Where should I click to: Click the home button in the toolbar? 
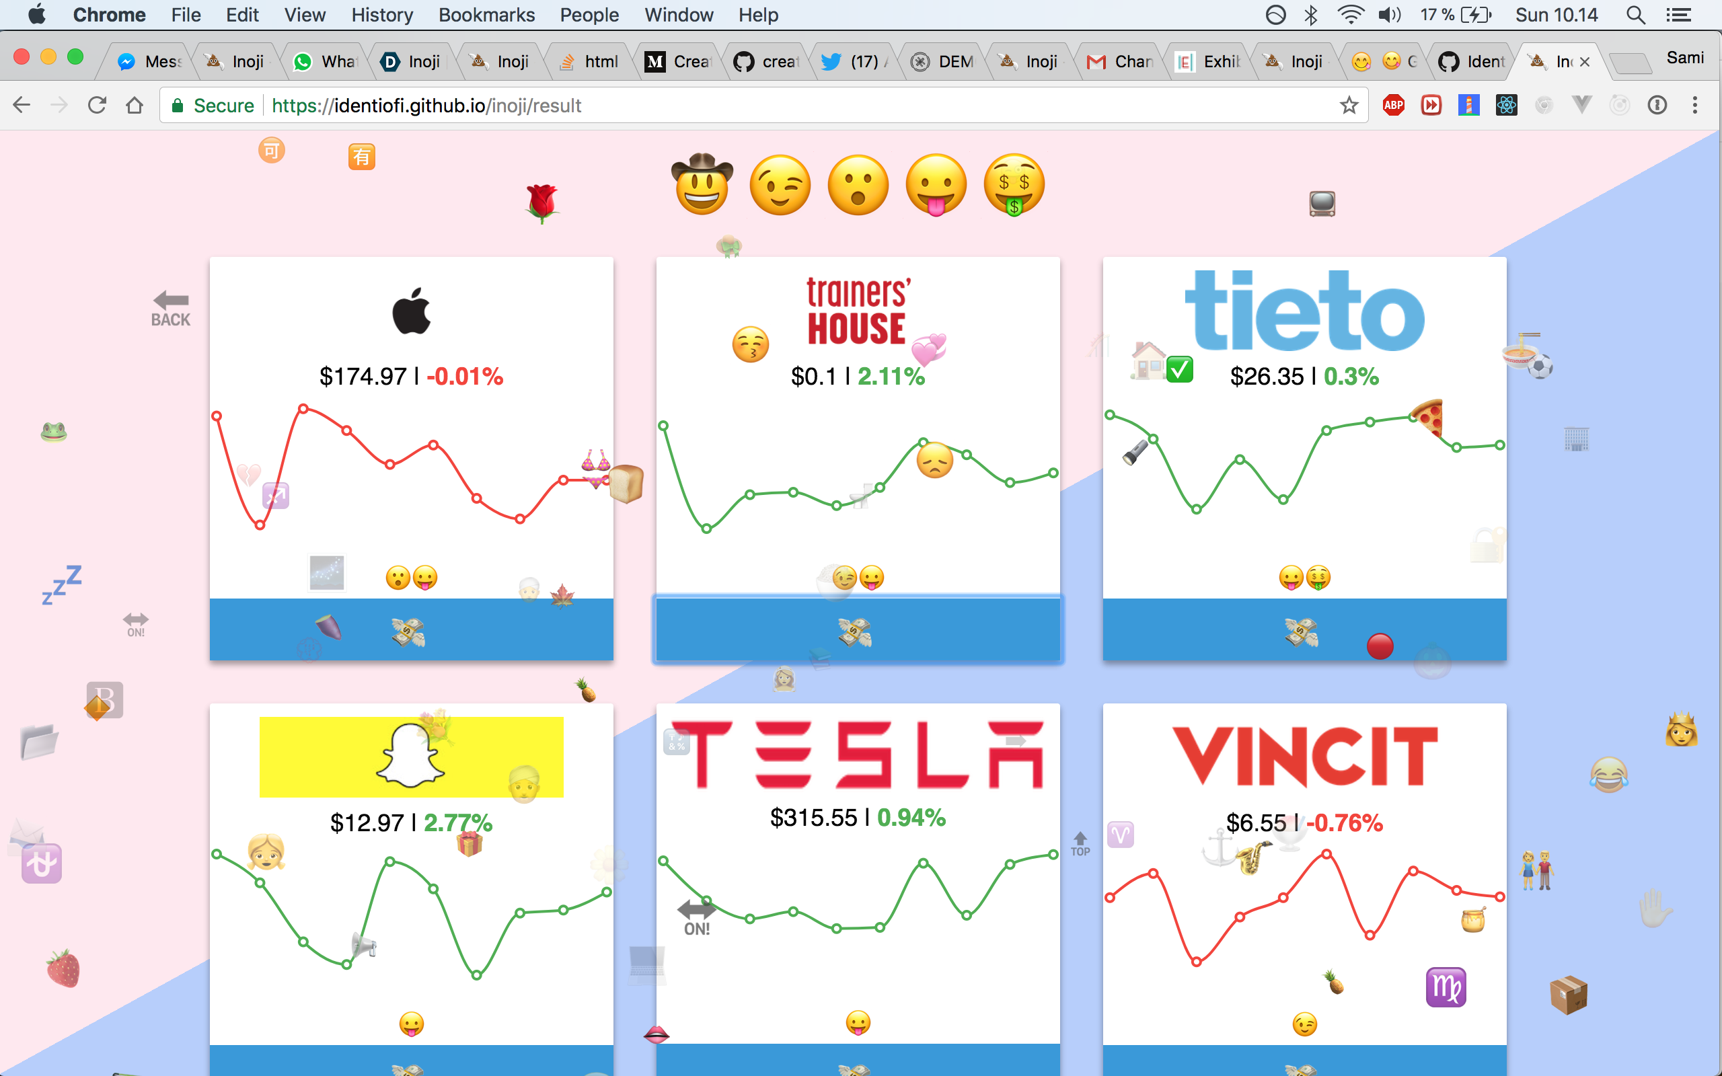point(135,106)
